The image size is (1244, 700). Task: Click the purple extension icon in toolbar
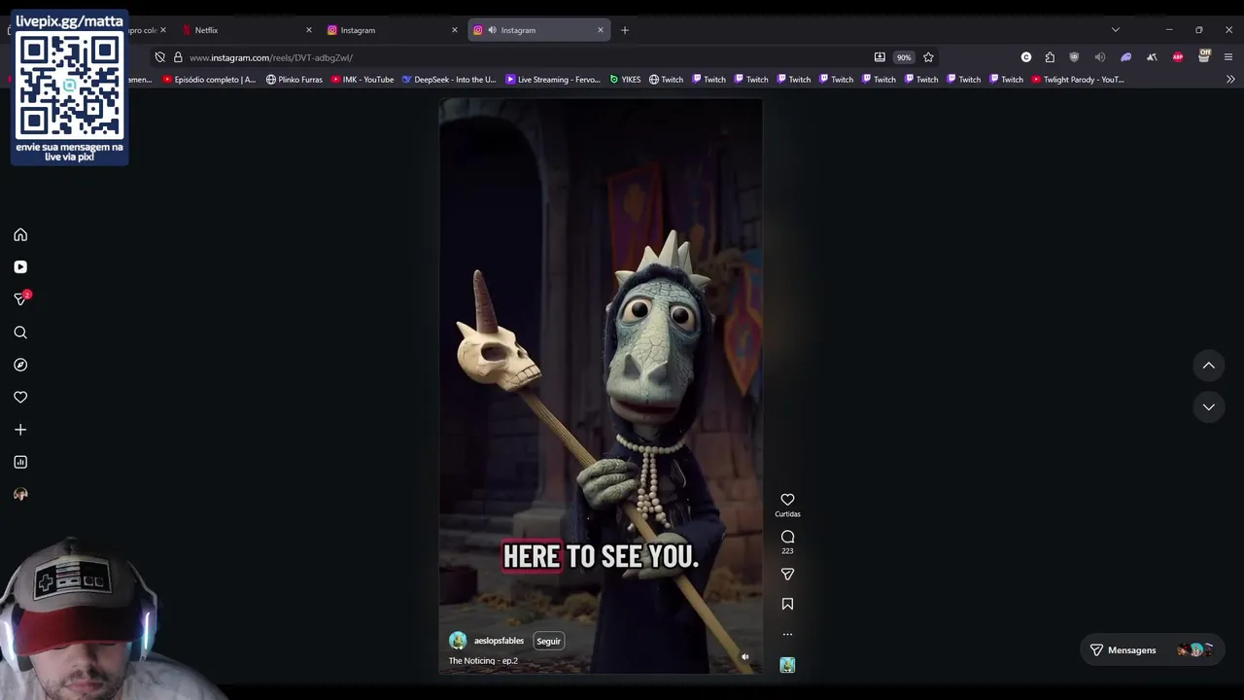click(1126, 57)
